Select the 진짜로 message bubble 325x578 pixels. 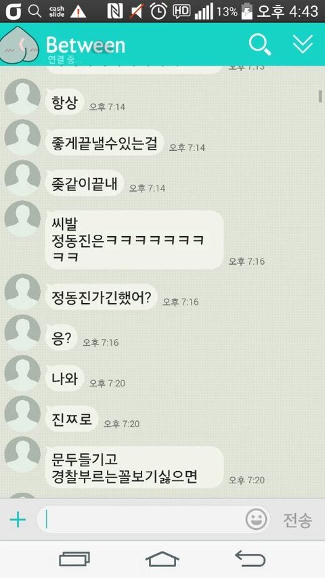tap(72, 419)
